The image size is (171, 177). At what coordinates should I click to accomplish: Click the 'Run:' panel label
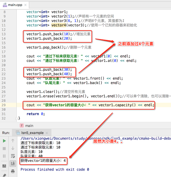pos(6,133)
